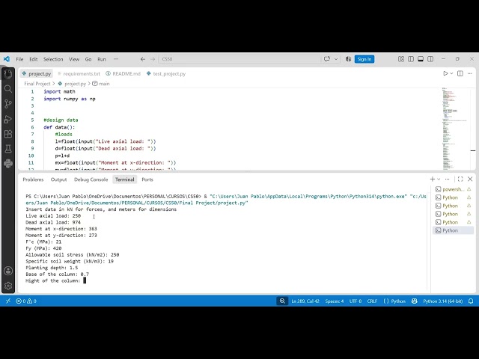Select Python 3.14 interpreter in status bar
479x359 pixels.
pos(442,301)
